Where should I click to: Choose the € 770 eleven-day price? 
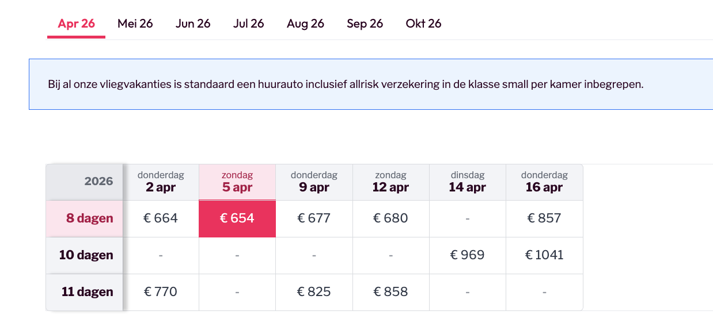(161, 292)
